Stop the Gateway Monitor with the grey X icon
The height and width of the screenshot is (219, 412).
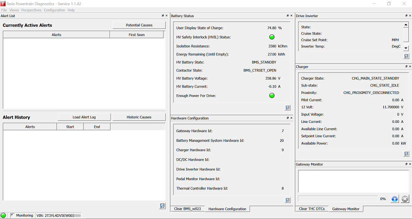(x=405, y=199)
